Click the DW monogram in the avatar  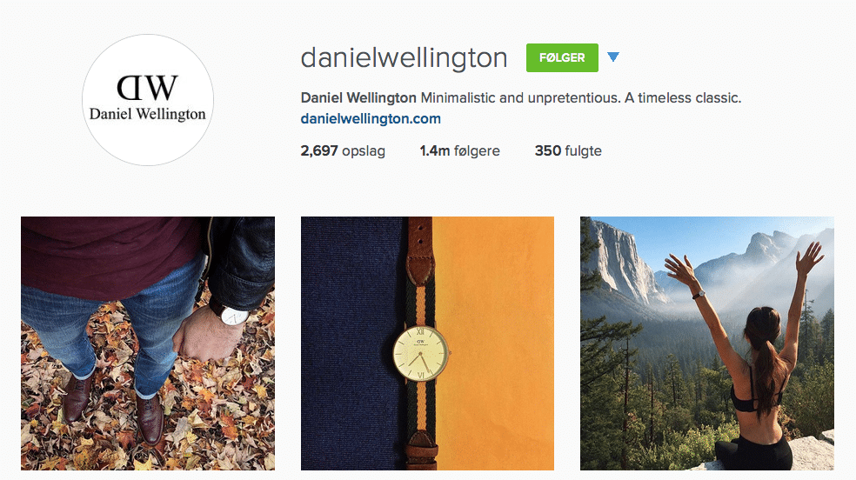click(x=147, y=88)
